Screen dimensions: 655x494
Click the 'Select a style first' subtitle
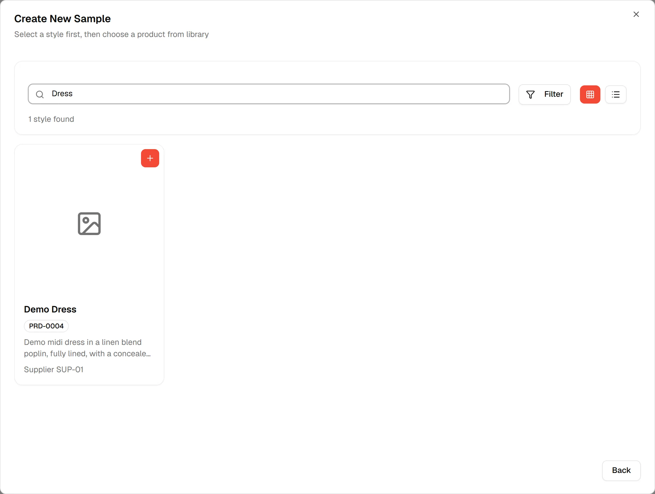click(x=111, y=34)
